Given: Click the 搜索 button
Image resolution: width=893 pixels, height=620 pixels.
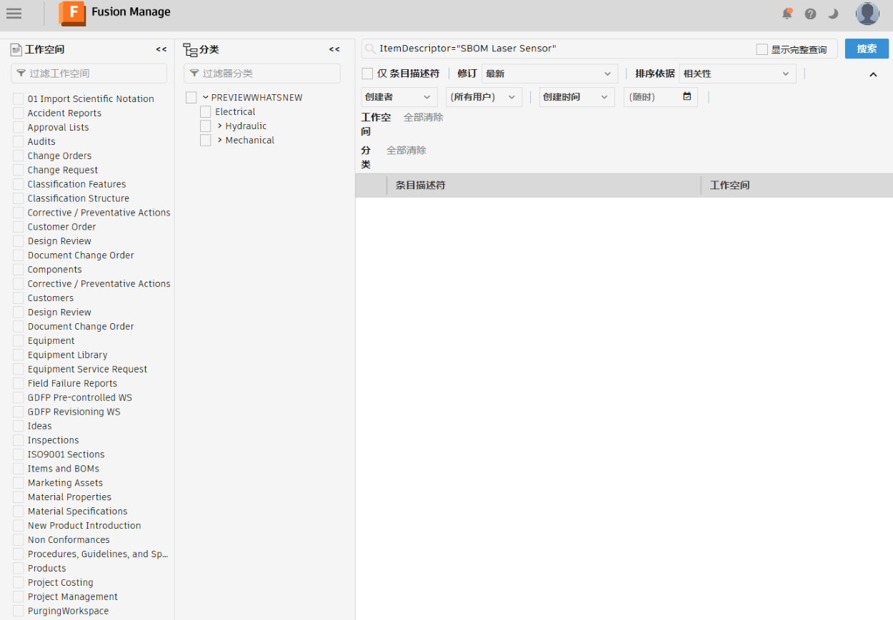Looking at the screenshot, I should [x=867, y=49].
